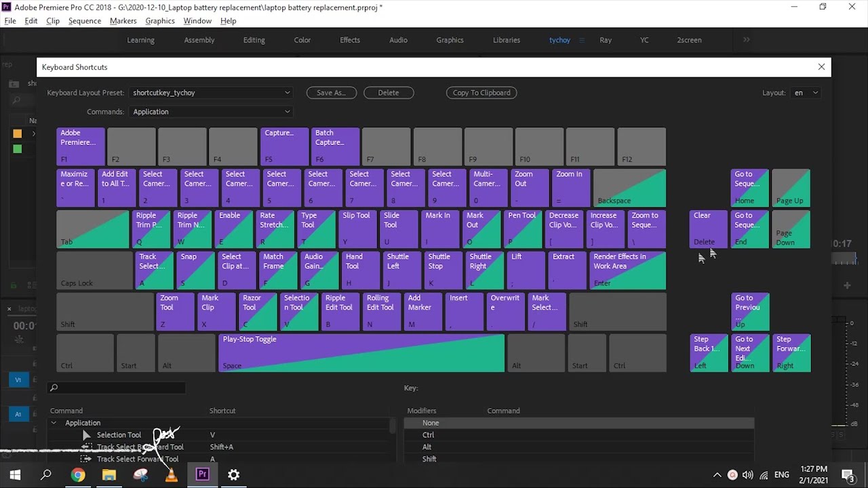
Task: Show overflow workspaces with the double chevron
Action: [x=746, y=40]
